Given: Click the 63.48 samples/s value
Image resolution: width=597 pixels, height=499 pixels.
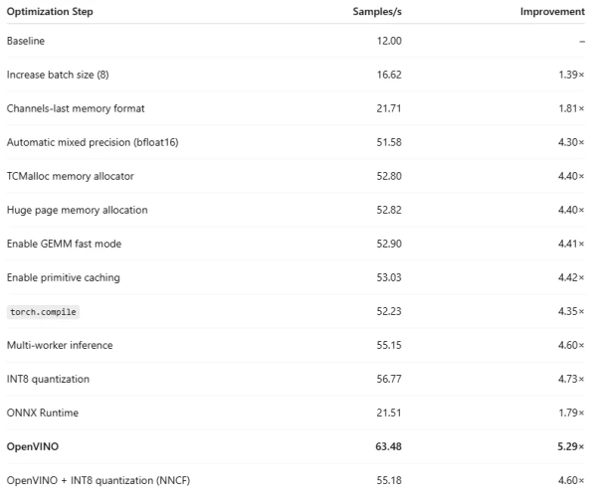Looking at the screenshot, I should [x=389, y=446].
